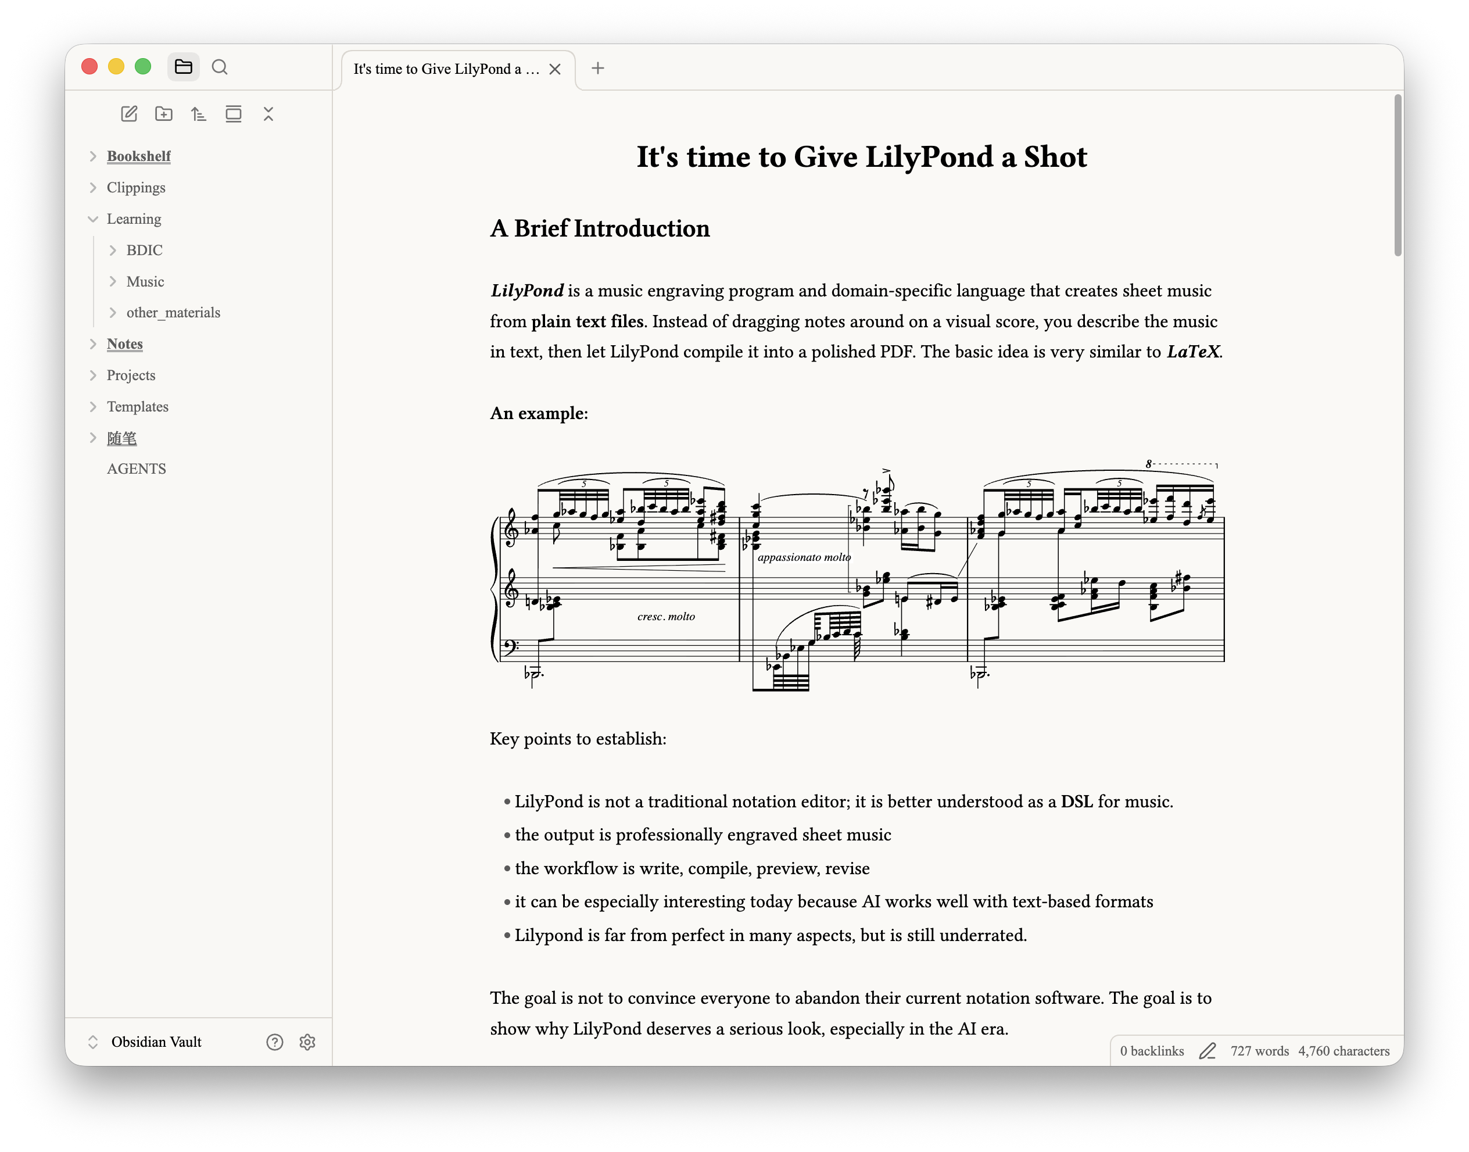Expand the 随笔 folder chevron
The image size is (1469, 1152).
[93, 438]
